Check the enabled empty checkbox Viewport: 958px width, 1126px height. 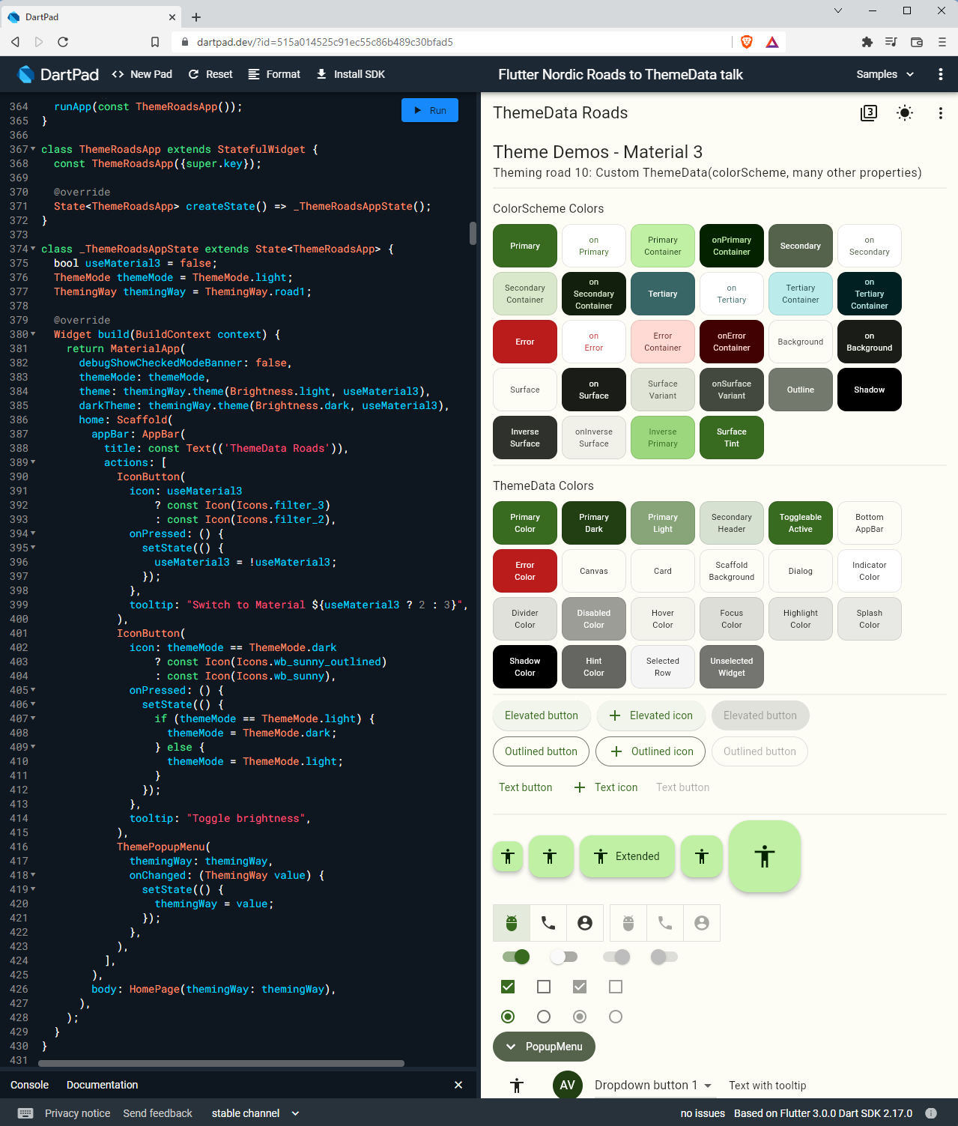pos(544,987)
